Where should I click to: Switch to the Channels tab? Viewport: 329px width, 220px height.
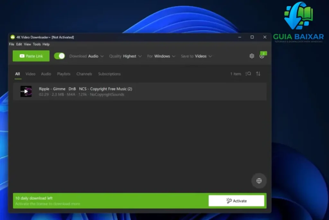point(84,74)
